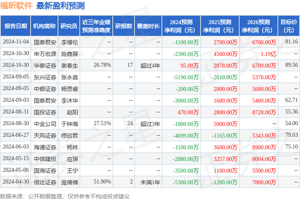Select analyst 赵阳

[72, 112]
